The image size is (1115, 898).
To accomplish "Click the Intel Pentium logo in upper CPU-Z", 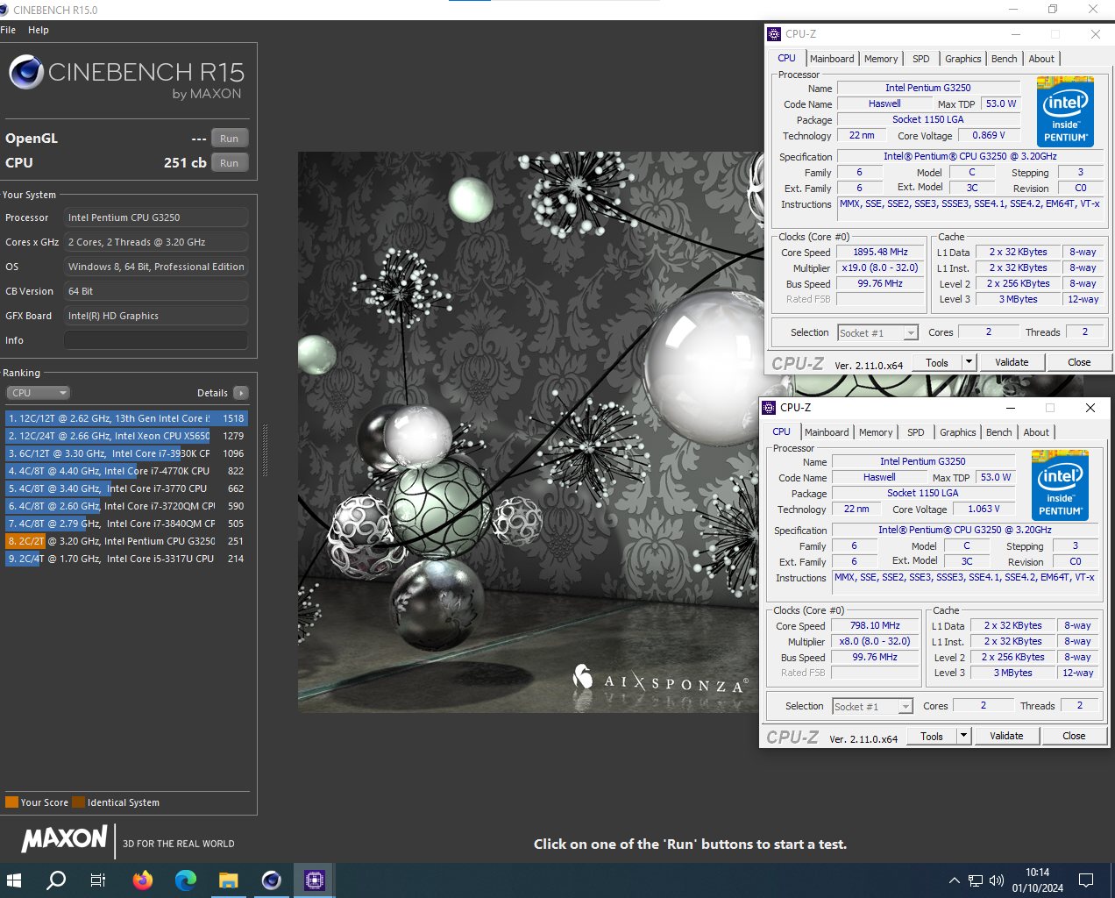I will (x=1065, y=112).
